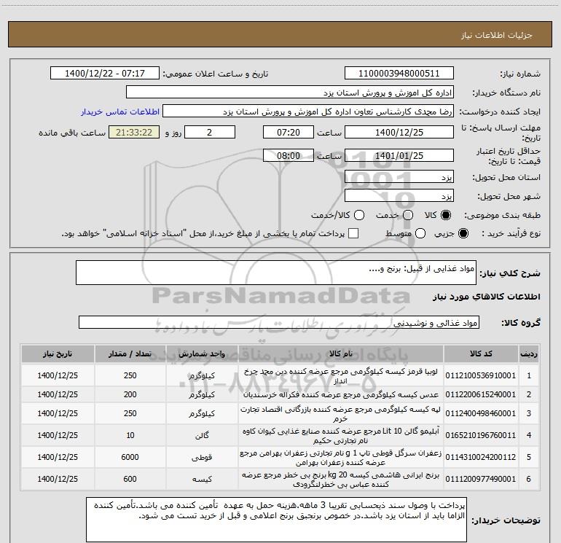Viewport: 561px width, 543px height.
Task: Click the request creator field رضا مجدی
Action: 308,111
